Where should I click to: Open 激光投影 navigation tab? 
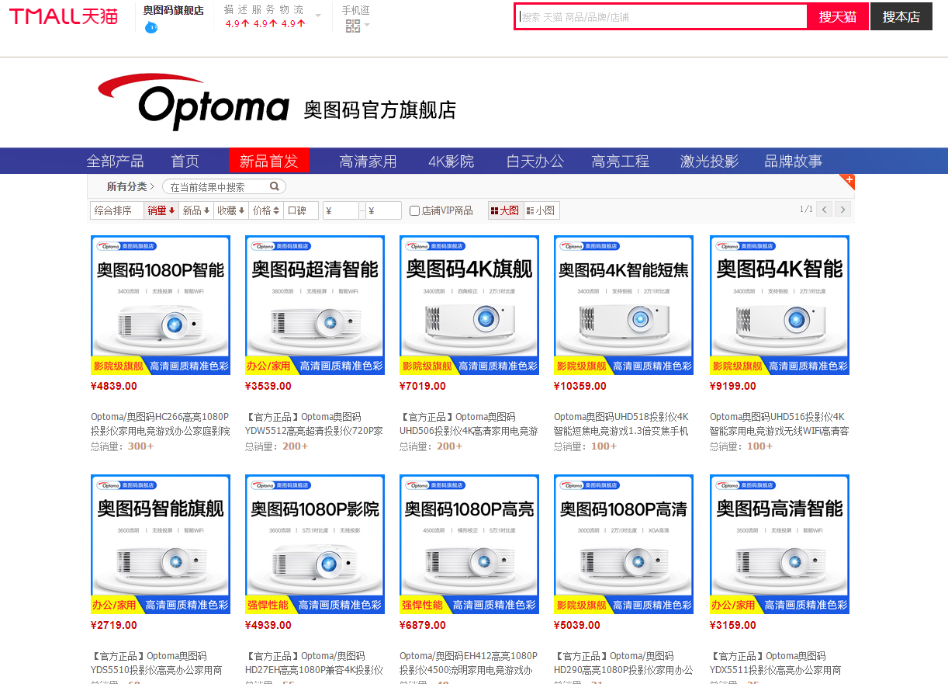[709, 161]
